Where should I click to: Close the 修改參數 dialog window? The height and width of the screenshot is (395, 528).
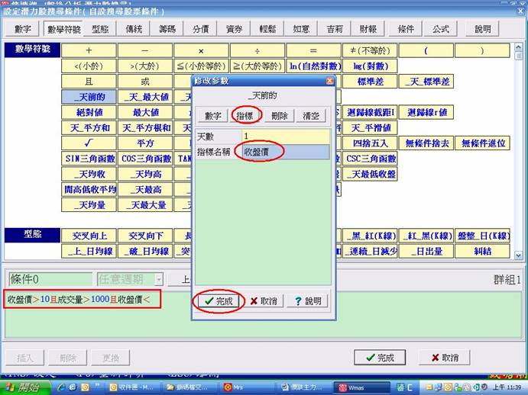(x=329, y=81)
